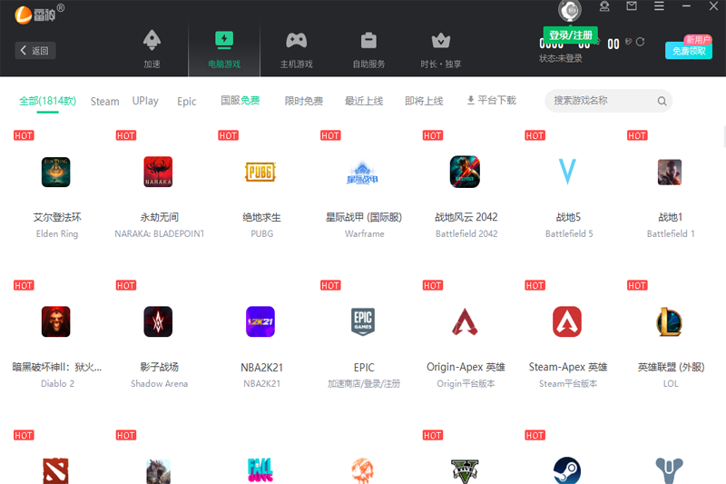Viewport: 726px width, 484px height.
Task: Select the 电脑游戏 tab
Action: pos(224,49)
